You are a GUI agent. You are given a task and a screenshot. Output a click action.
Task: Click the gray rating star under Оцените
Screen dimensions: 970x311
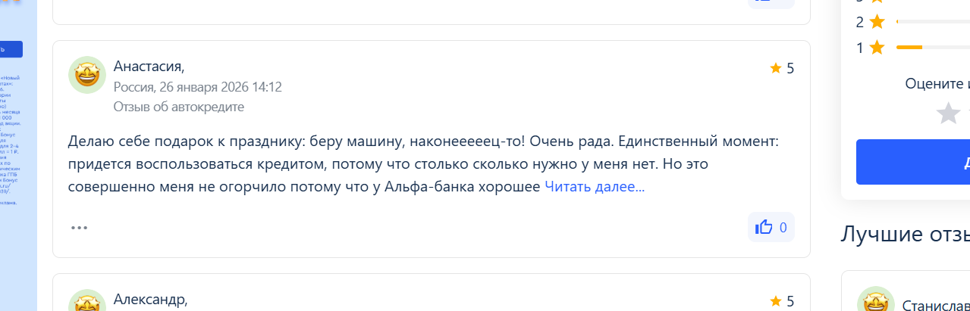pos(948,114)
